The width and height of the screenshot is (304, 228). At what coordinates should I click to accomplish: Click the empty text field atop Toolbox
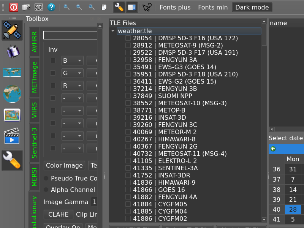(70, 35)
